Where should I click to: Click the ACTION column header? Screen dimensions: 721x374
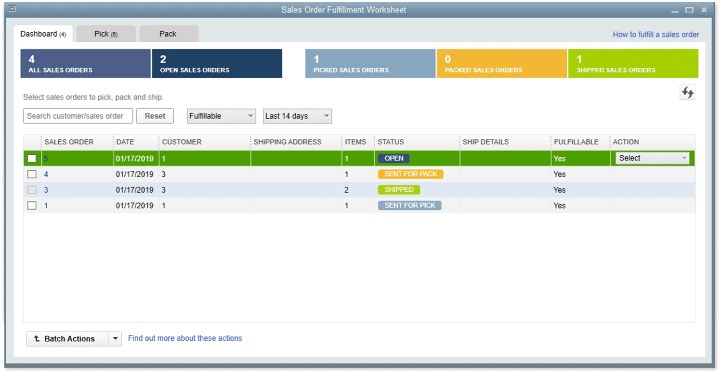[x=626, y=142]
